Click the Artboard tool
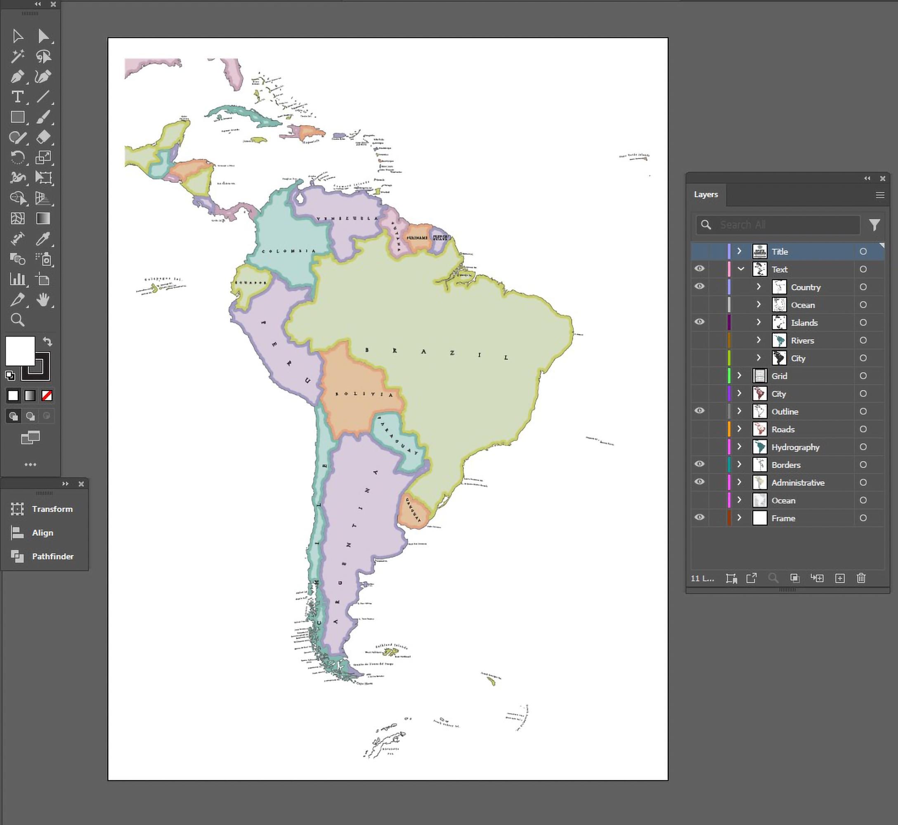The image size is (898, 825). click(43, 279)
